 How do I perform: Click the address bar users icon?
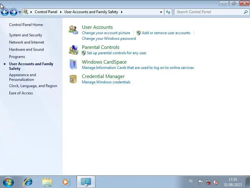tap(26, 12)
